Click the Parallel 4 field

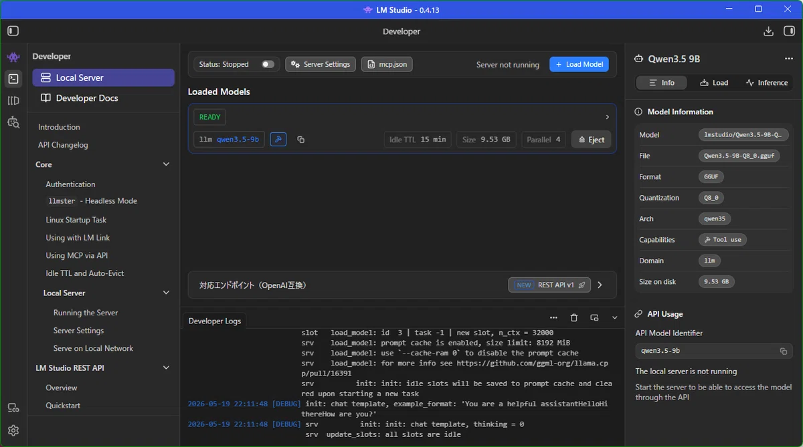click(543, 140)
